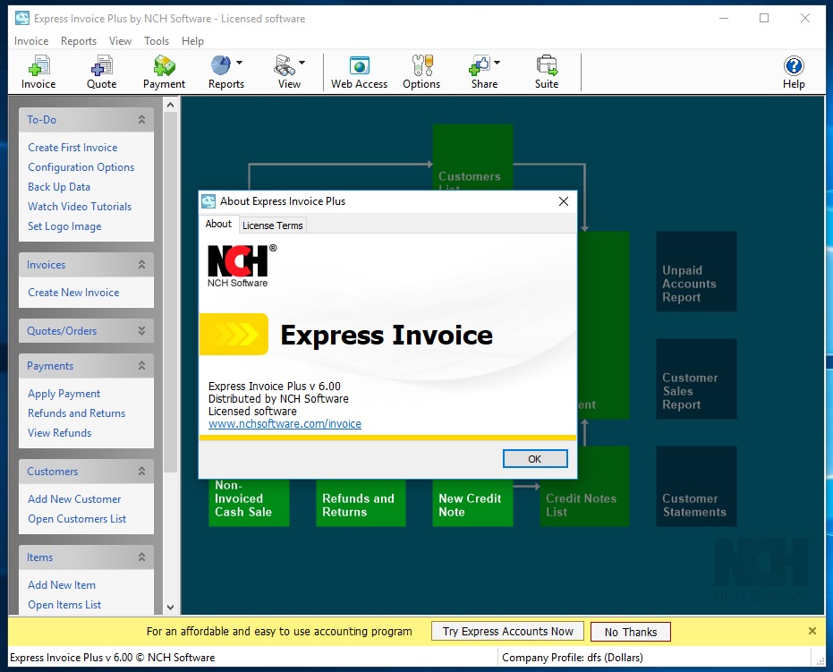
Task: Click Add New Customer link
Action: [74, 499]
